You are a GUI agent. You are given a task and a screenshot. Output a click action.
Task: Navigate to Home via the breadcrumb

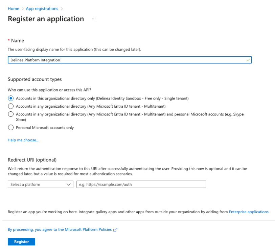point(13,8)
